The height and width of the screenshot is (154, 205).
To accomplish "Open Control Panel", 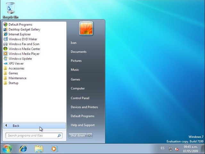I will (80, 98).
